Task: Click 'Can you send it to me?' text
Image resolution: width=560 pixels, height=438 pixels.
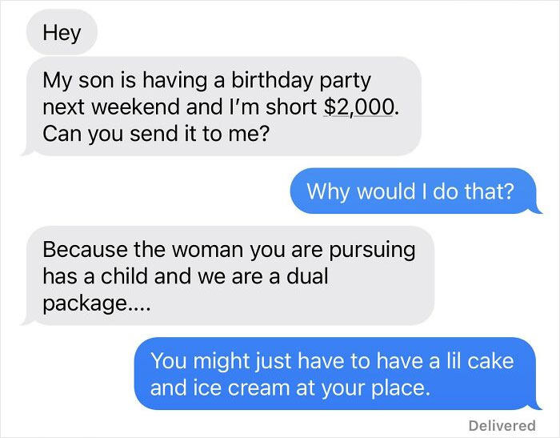Action: [x=156, y=134]
